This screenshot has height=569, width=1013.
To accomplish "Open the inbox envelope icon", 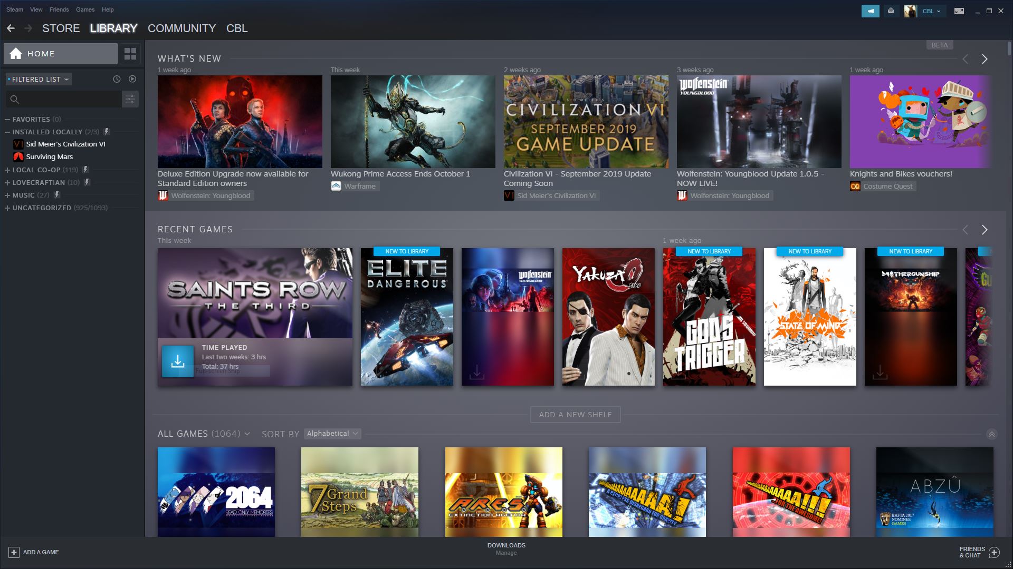I will [891, 11].
